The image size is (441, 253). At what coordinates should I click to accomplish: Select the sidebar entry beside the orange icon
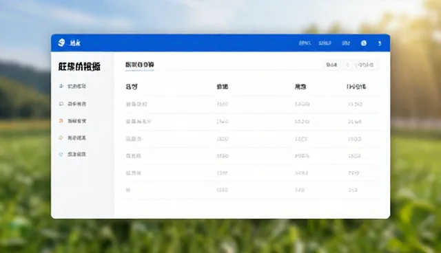76,121
